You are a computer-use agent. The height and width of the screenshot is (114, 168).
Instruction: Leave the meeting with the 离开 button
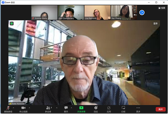tap(160, 109)
